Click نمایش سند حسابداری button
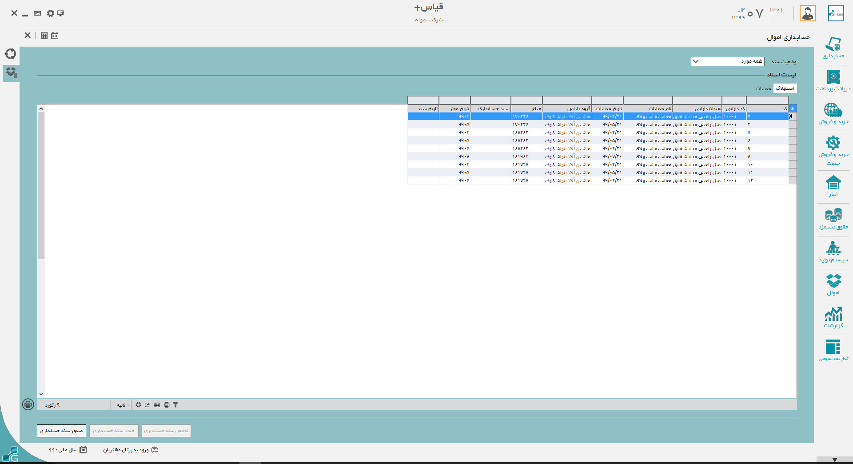Viewport: 853px width, 464px height. pos(166,431)
